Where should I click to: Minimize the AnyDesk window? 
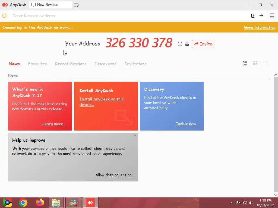pos(248,5)
